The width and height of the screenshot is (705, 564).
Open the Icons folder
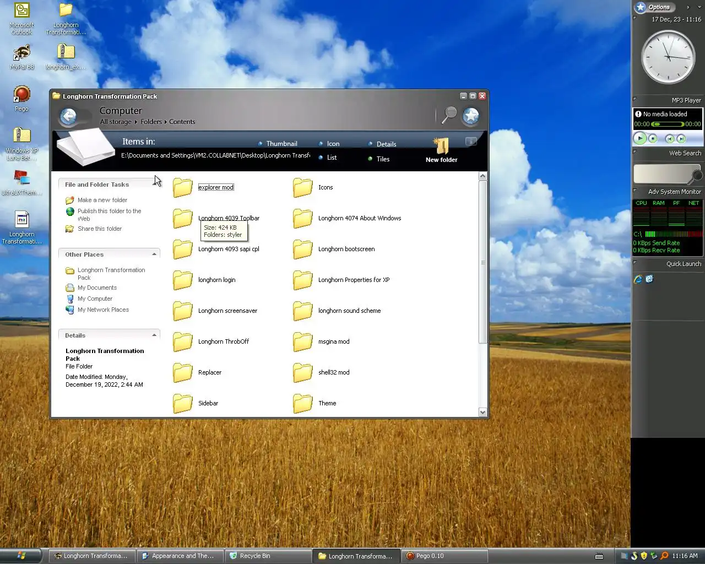coord(313,187)
